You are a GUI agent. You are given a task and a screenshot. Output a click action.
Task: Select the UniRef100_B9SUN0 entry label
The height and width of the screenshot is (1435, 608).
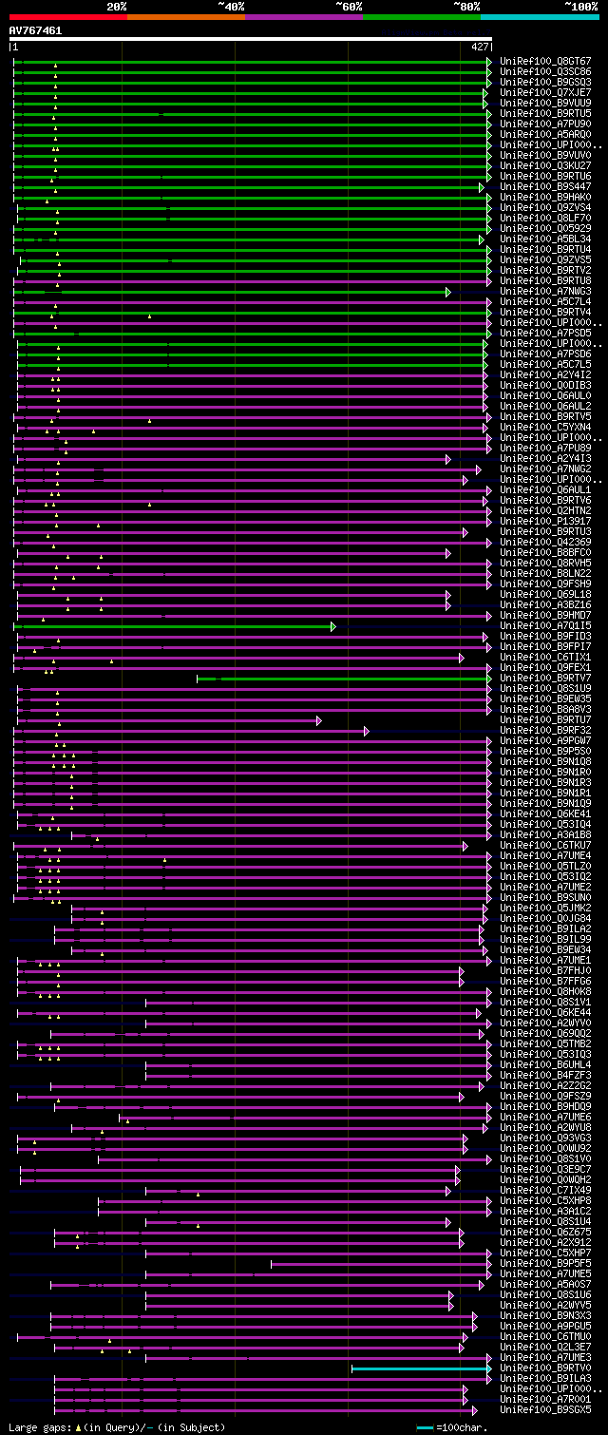pyautogui.click(x=545, y=897)
